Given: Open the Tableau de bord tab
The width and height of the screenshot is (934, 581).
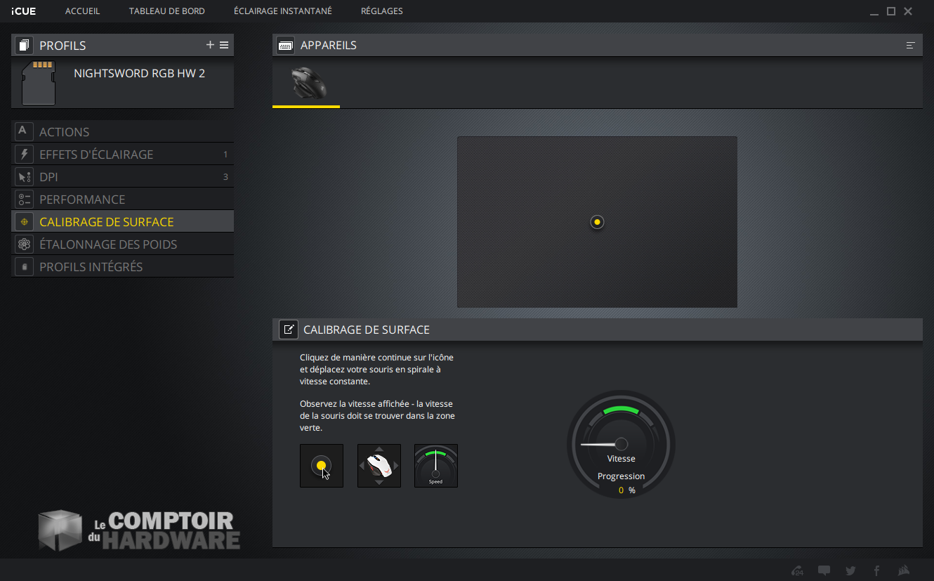Looking at the screenshot, I should [x=167, y=11].
